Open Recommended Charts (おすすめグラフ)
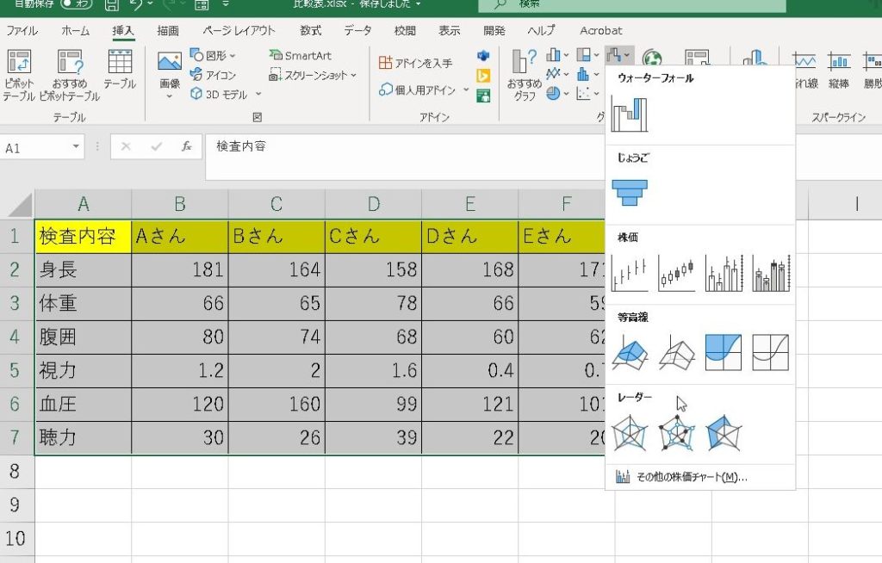This screenshot has width=882, height=563. (x=524, y=76)
